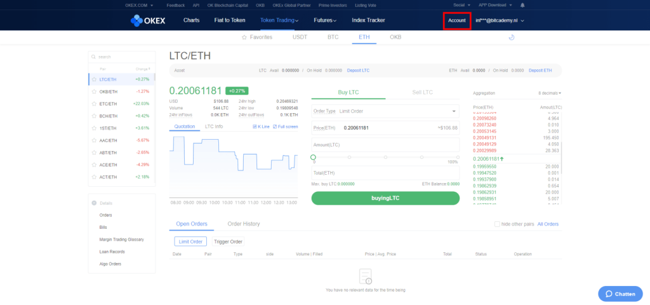This screenshot has height=305, width=650.
Task: Switch to the LTC Info tab
Action: click(214, 126)
